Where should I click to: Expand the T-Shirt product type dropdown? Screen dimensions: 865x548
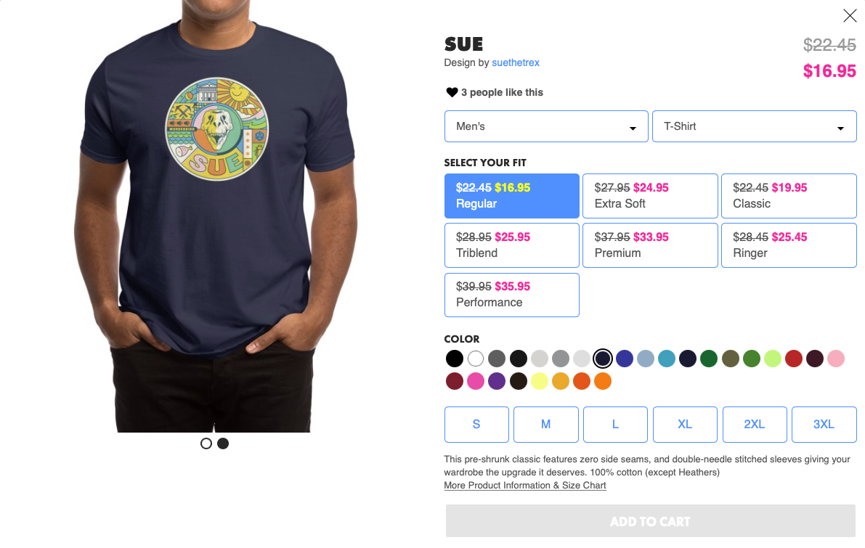(x=754, y=126)
